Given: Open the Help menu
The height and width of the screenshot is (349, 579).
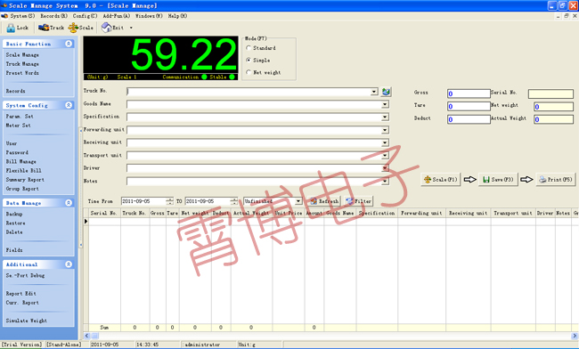Looking at the screenshot, I should coord(177,16).
